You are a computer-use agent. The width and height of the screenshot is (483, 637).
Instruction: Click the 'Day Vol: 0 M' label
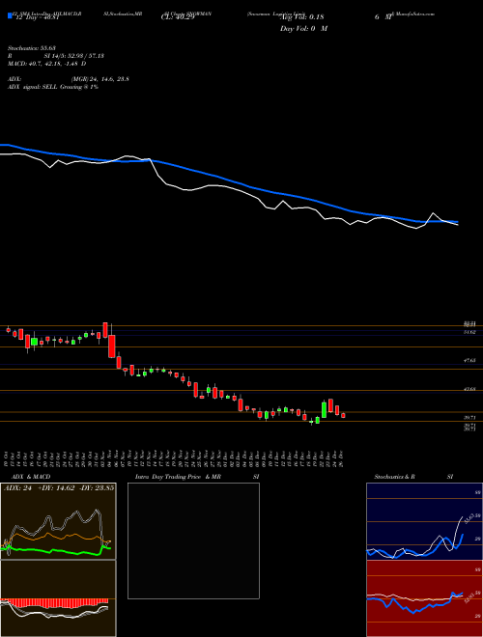pos(303,29)
